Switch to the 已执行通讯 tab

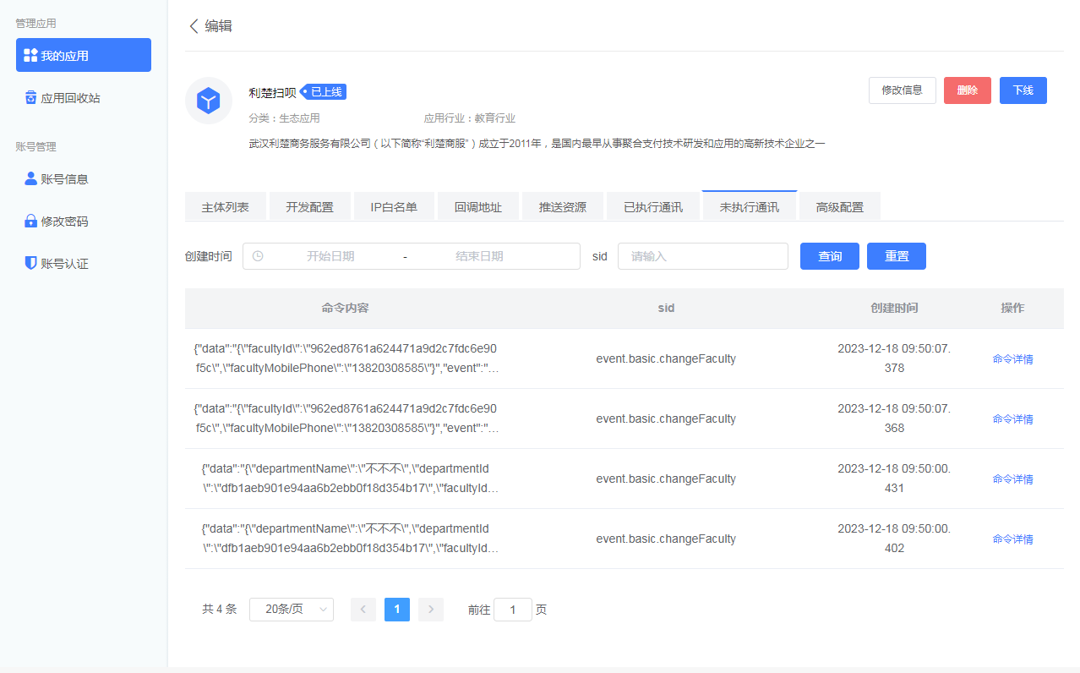coord(652,205)
